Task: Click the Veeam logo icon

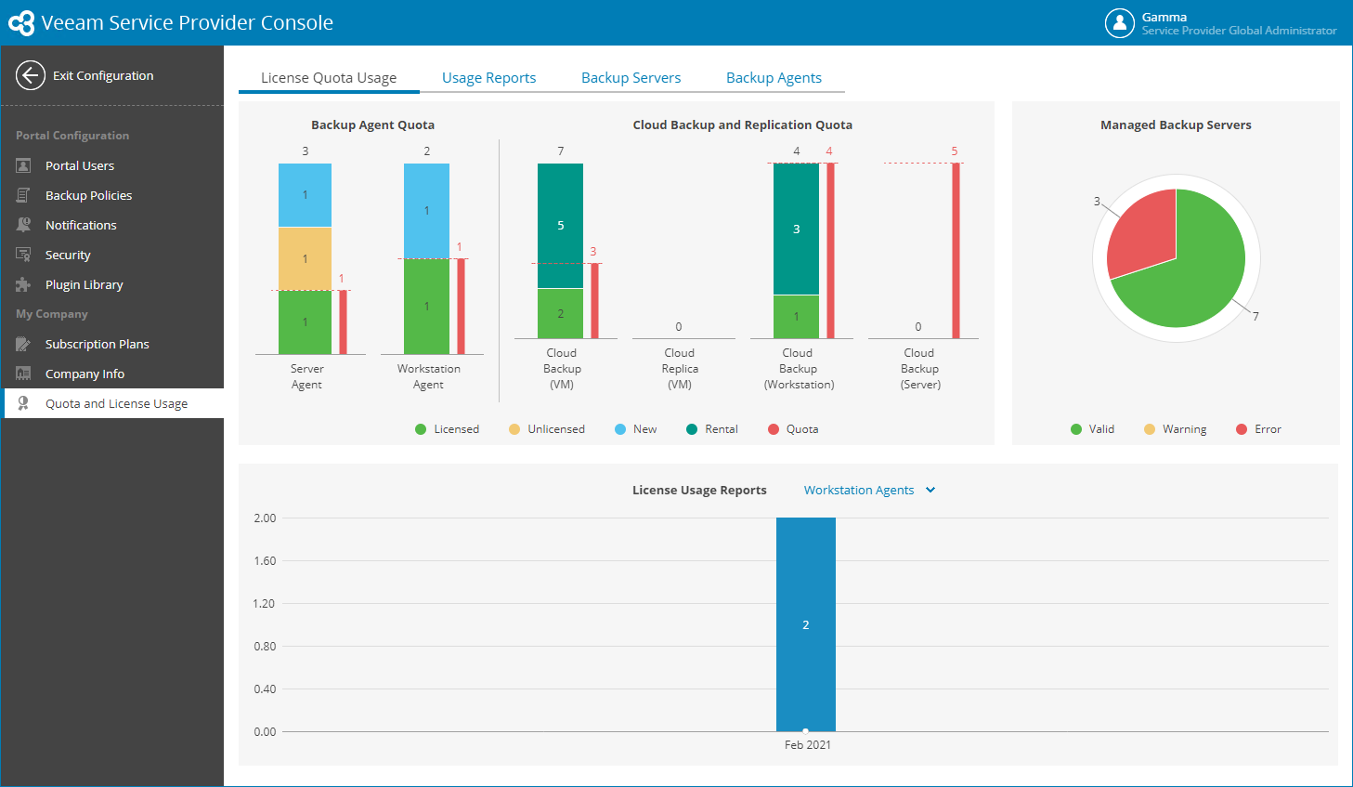Action: (21, 23)
